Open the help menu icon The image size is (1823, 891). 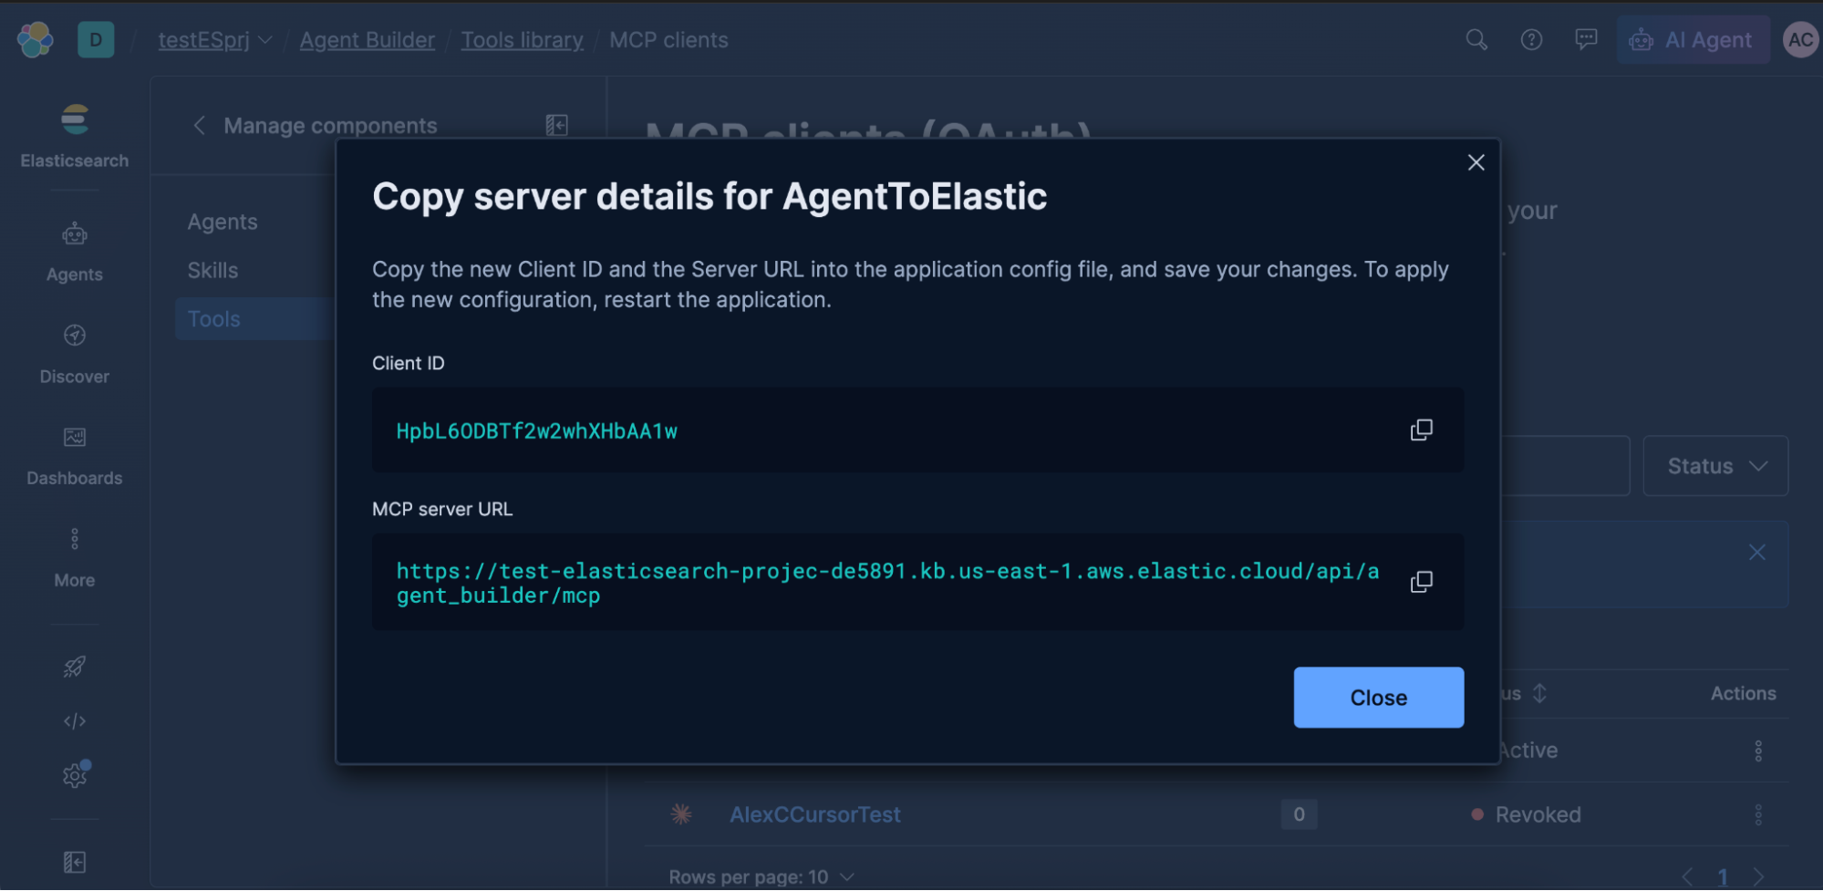pos(1531,40)
